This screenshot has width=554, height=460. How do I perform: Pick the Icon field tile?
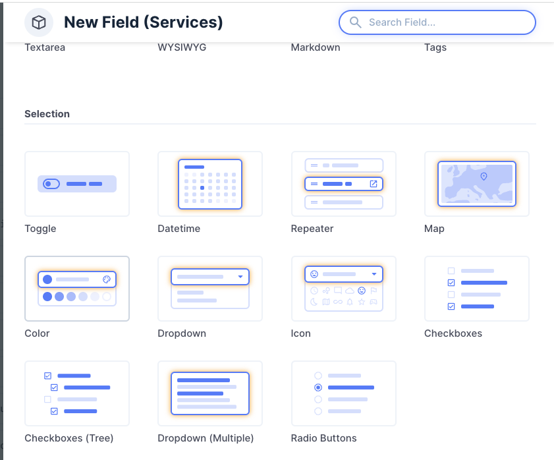[x=343, y=289]
